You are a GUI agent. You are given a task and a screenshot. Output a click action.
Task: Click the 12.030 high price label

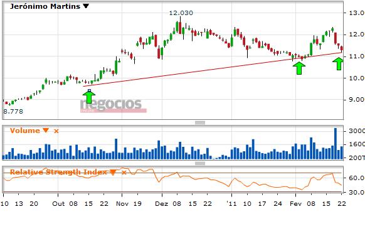click(x=181, y=13)
